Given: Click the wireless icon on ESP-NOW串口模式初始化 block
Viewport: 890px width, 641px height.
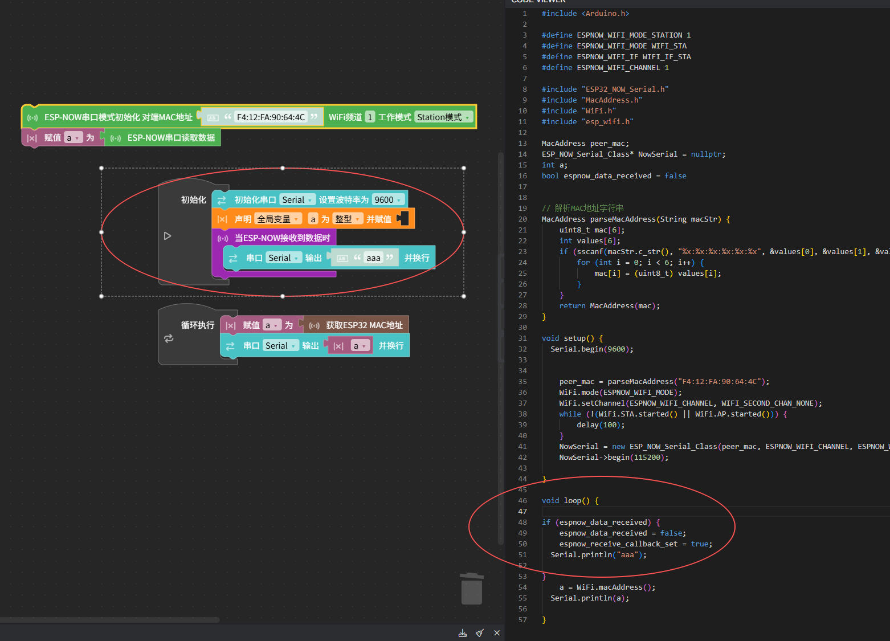Looking at the screenshot, I should coord(32,117).
